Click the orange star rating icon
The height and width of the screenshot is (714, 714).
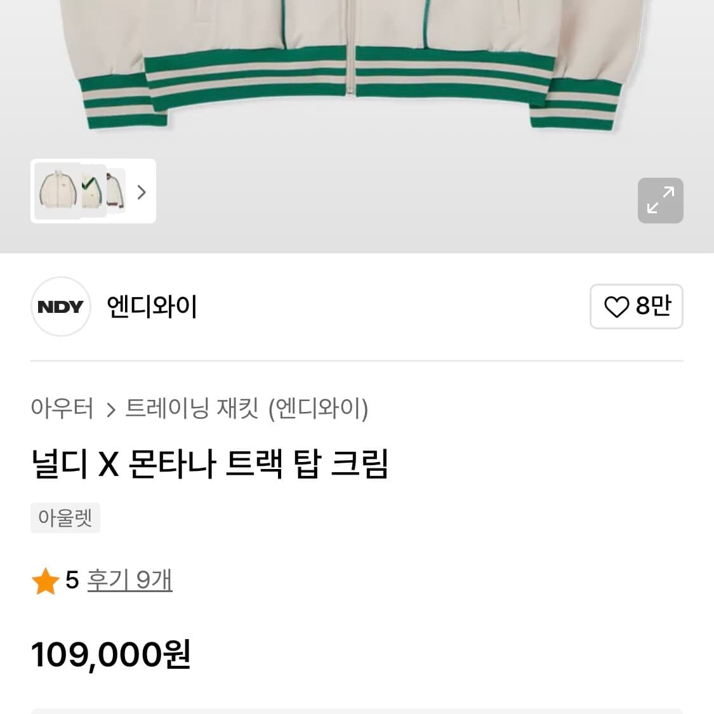click(x=46, y=581)
